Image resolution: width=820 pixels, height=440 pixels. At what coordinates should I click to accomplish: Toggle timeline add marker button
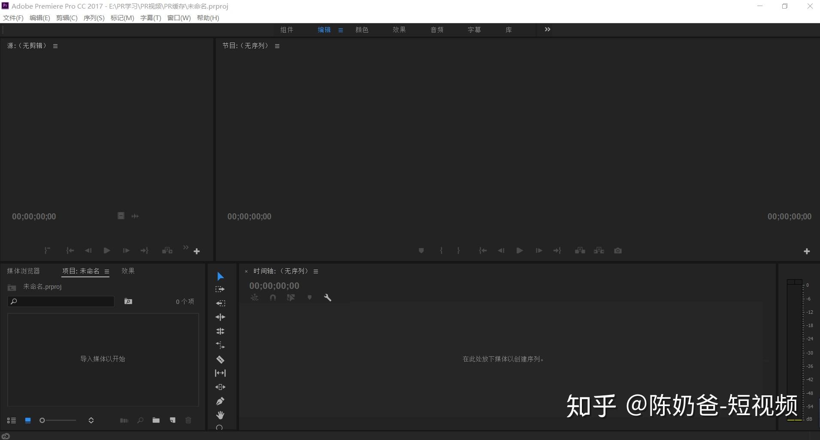click(x=309, y=297)
